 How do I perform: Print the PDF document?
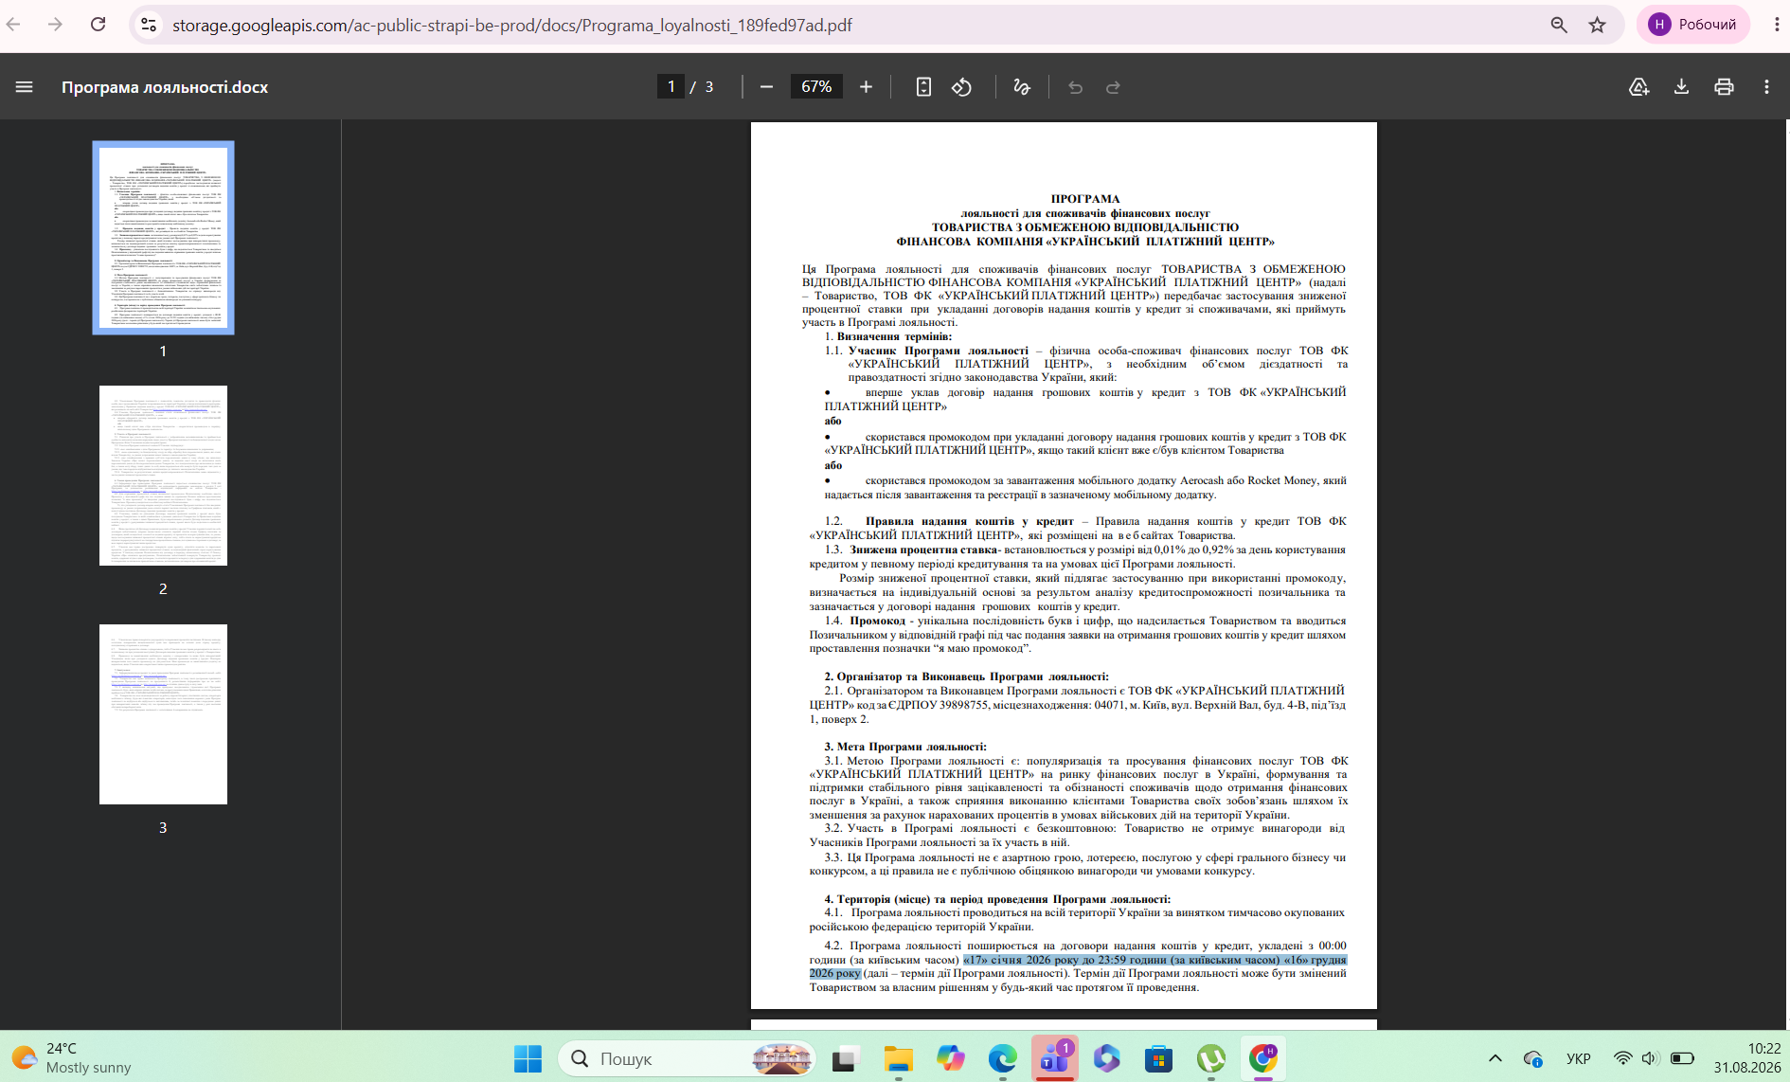point(1724,87)
